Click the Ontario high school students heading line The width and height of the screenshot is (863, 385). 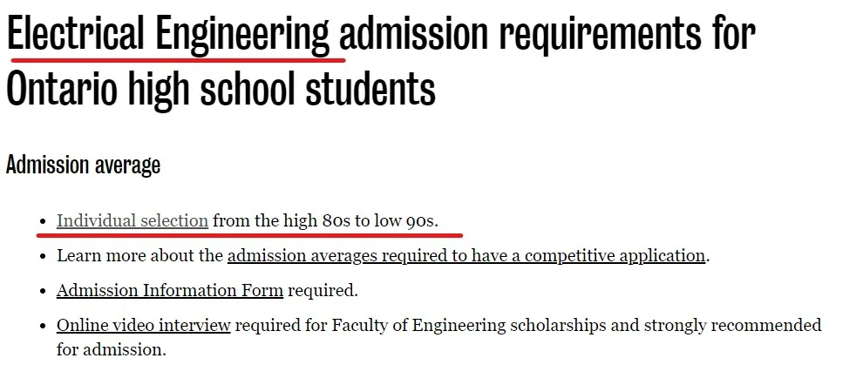tap(221, 89)
